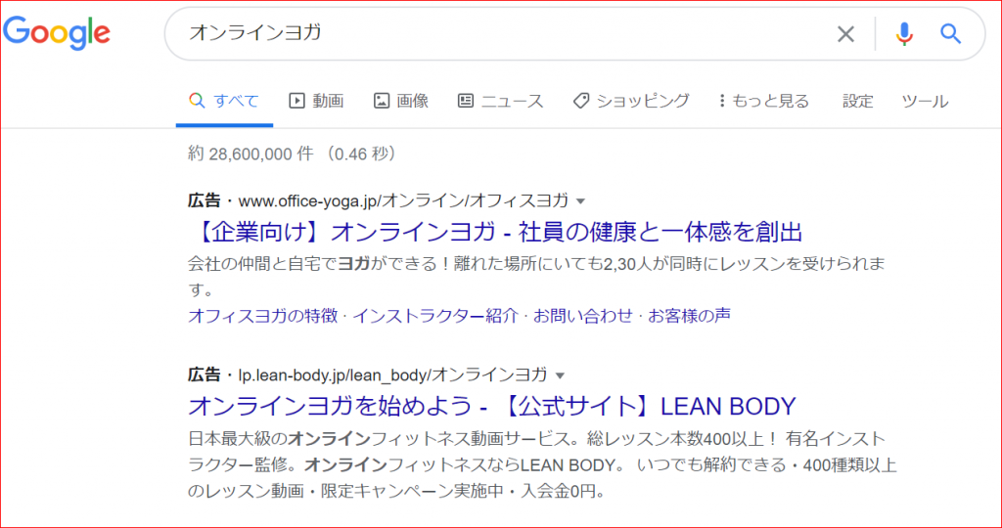Click the 会社の仲間と自宅でヨガができる description text

[537, 276]
